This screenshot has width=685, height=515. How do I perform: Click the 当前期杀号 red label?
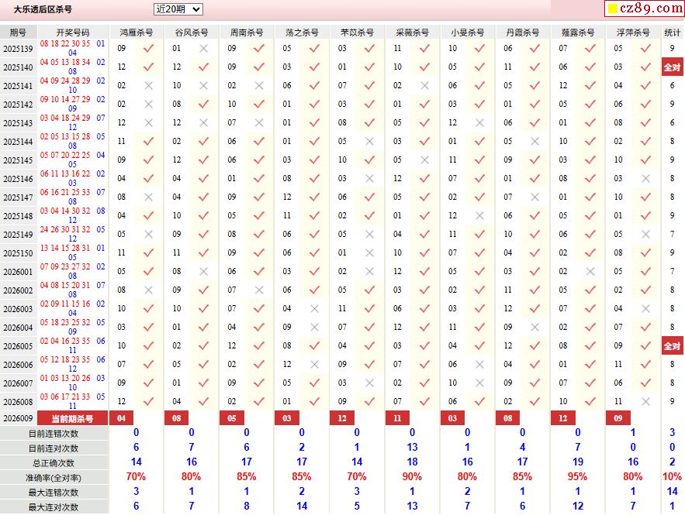tap(72, 419)
